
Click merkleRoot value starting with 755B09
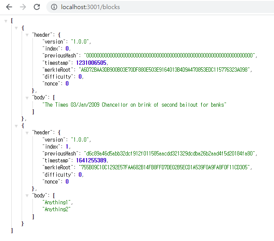pos(164,168)
